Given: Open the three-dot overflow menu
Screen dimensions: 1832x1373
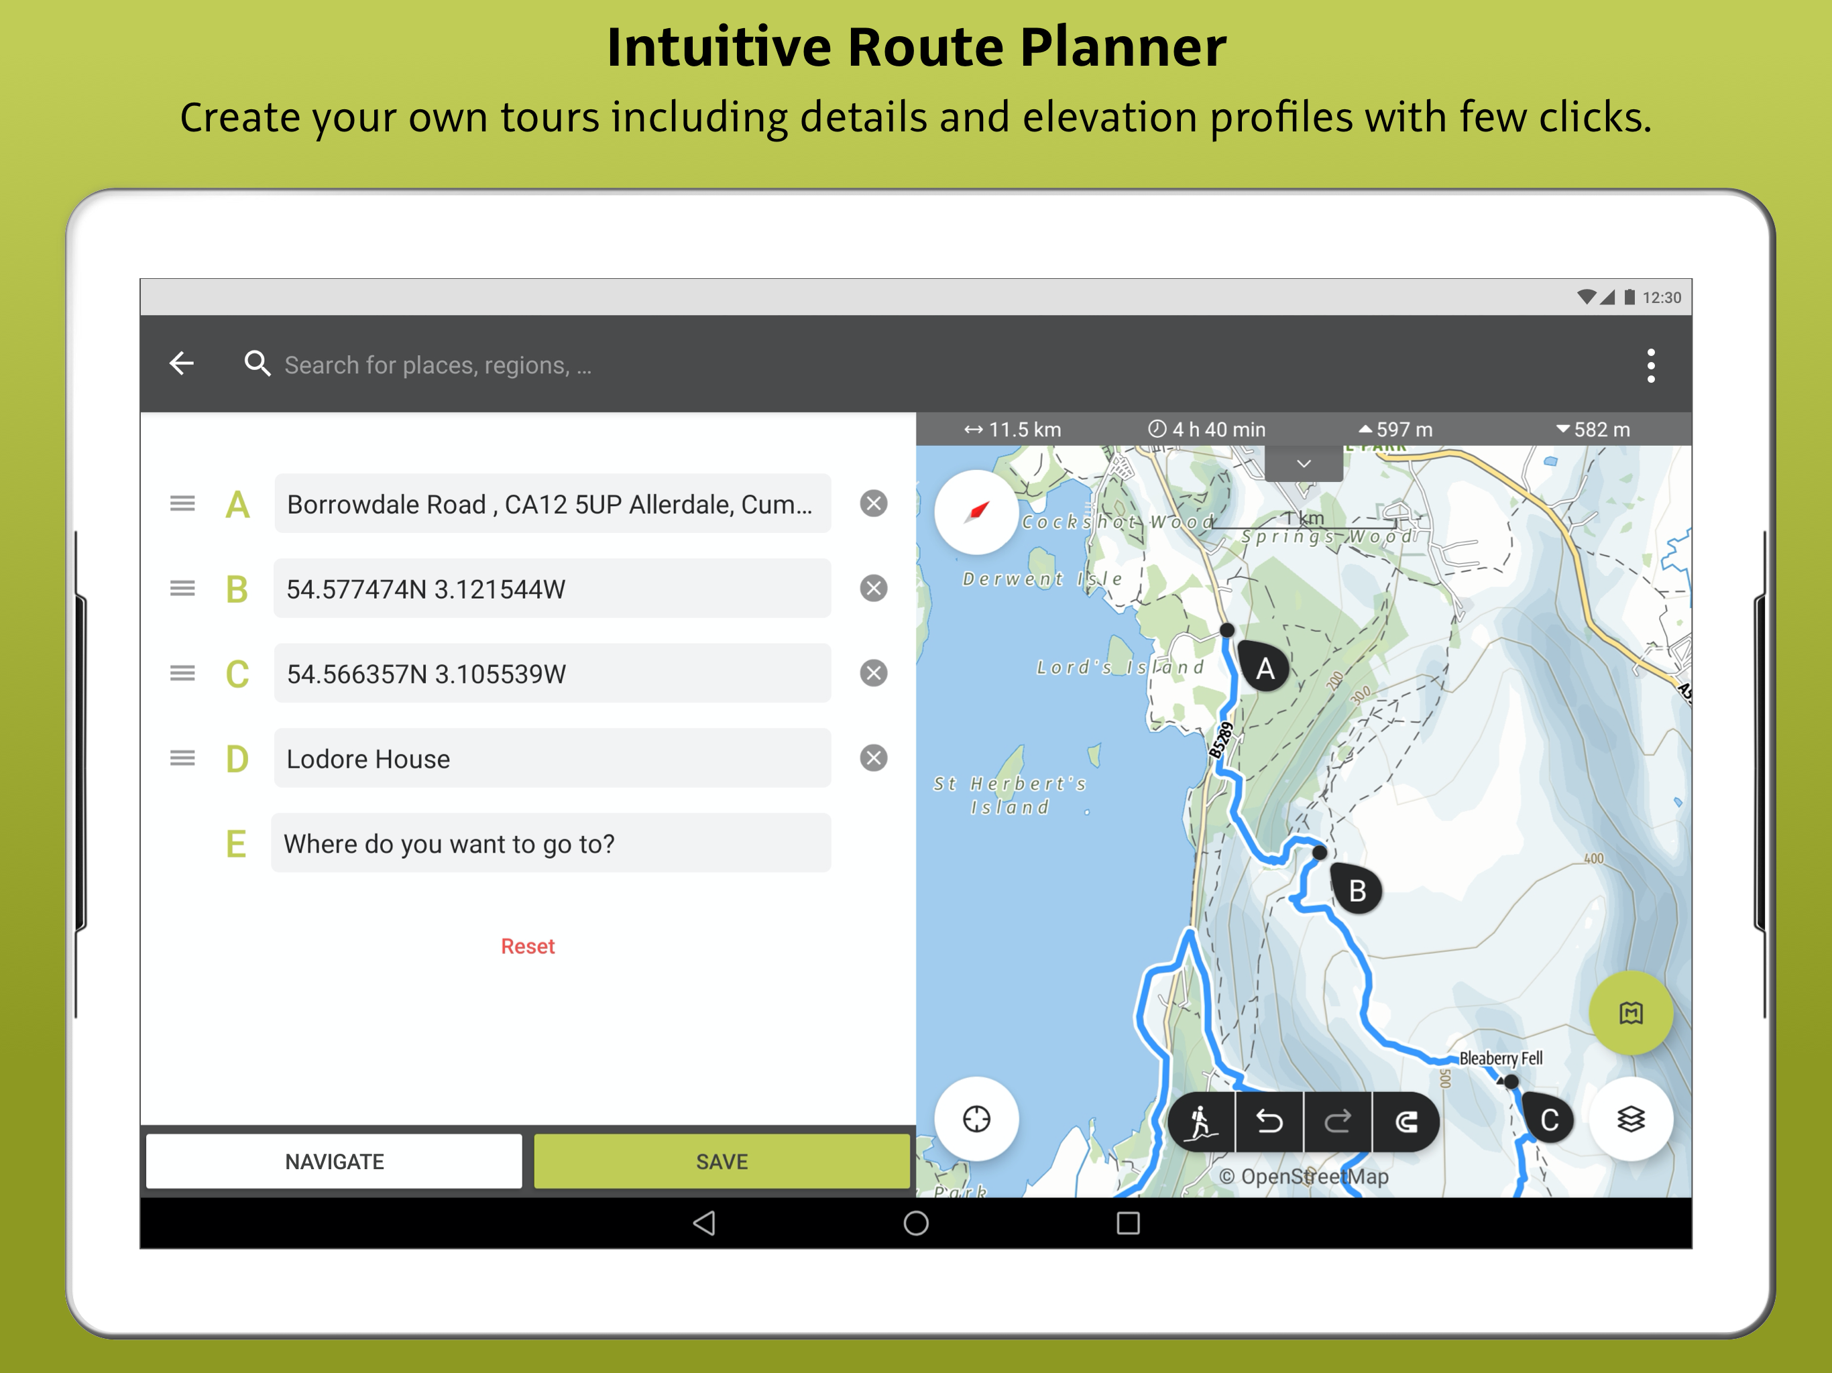Looking at the screenshot, I should click(1650, 365).
